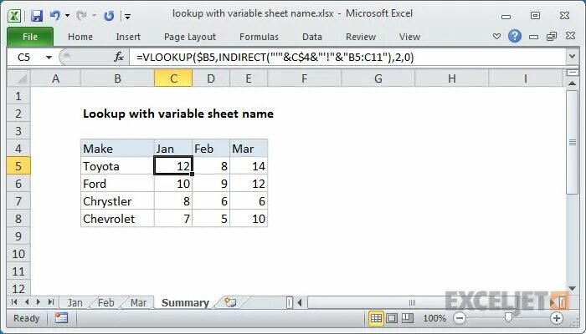
Task: Select the Mar column header cell
Action: [249, 149]
